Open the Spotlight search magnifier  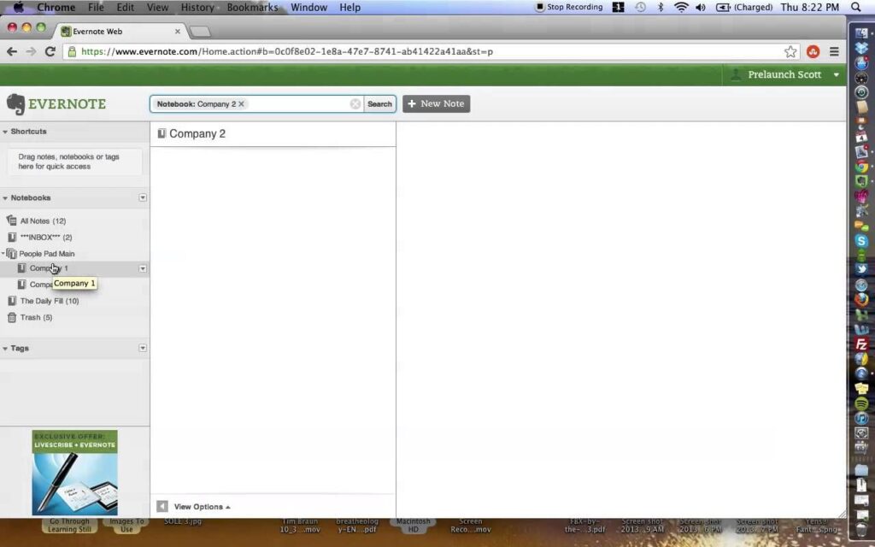pos(856,7)
